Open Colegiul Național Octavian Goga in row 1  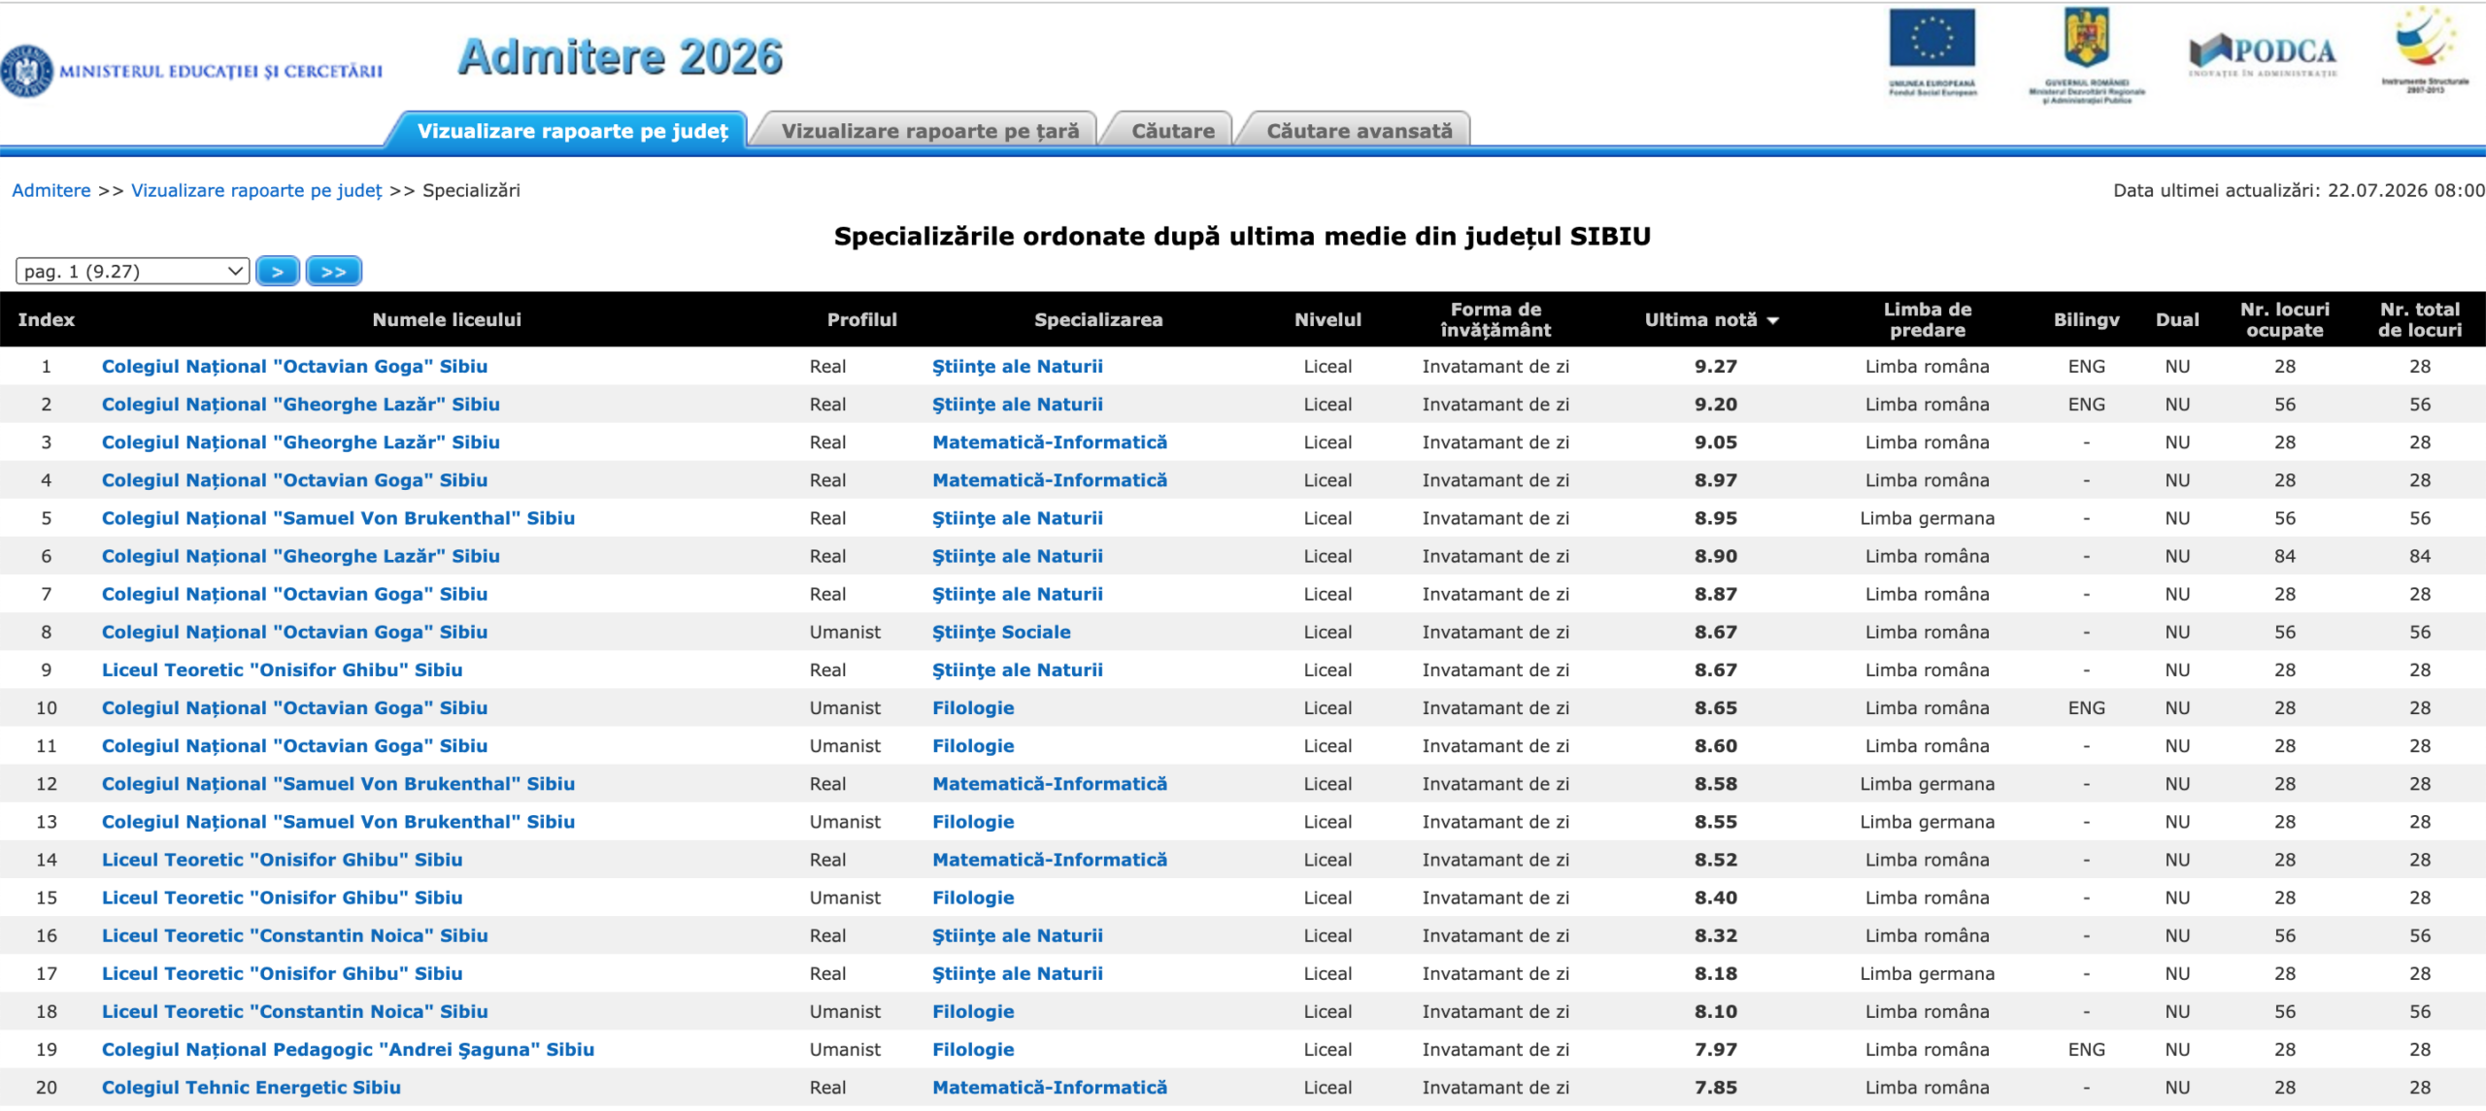click(x=294, y=367)
